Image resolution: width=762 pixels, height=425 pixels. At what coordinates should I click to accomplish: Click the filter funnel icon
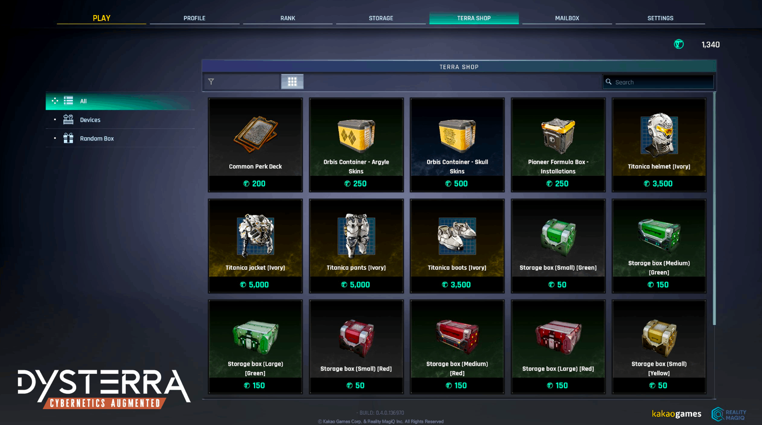211,82
